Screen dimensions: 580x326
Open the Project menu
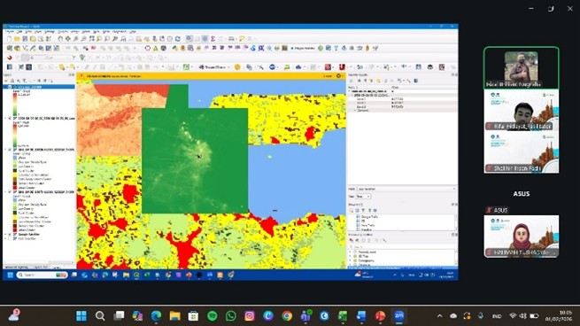(10, 32)
